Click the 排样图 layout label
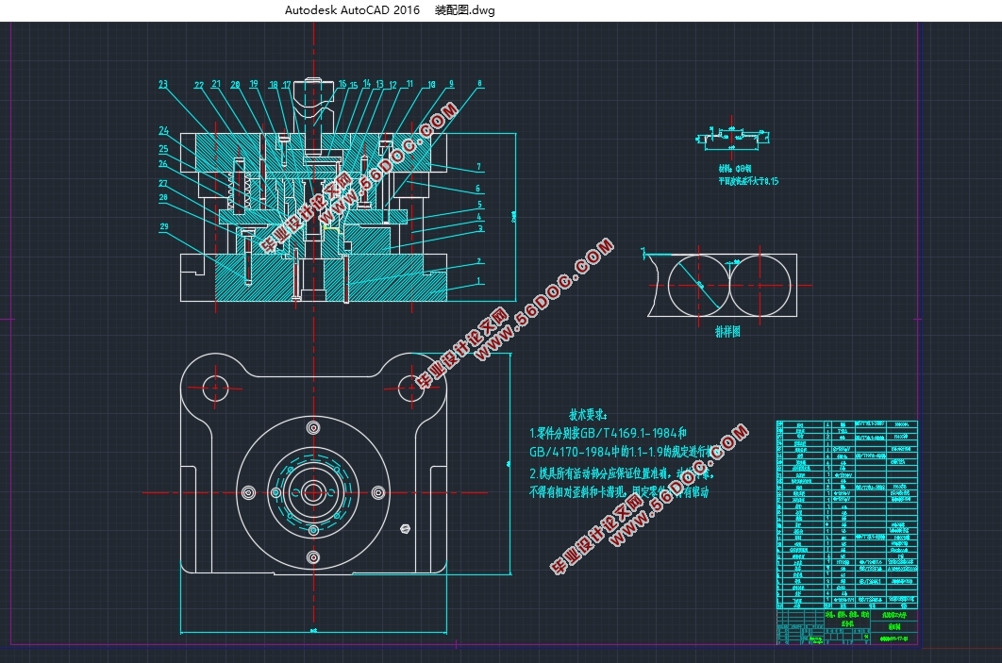Viewport: 1002px width, 663px height. [727, 332]
